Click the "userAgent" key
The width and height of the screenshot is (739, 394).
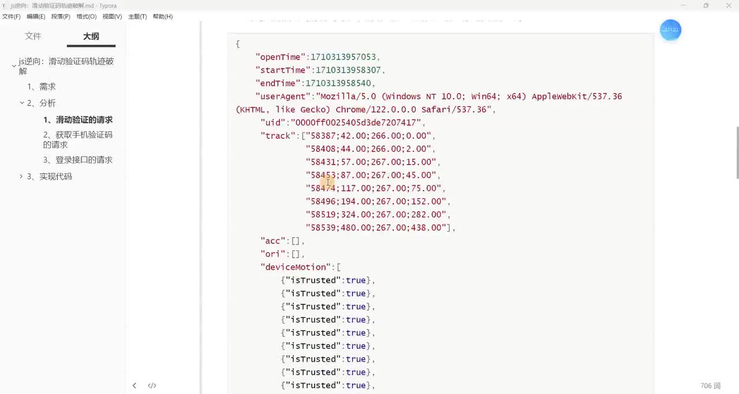click(x=283, y=96)
